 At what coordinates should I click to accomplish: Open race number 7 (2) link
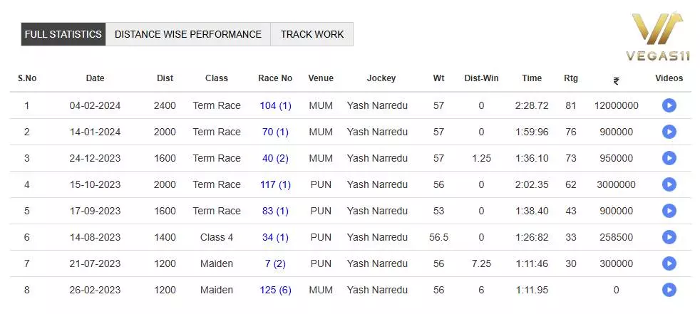coord(275,263)
